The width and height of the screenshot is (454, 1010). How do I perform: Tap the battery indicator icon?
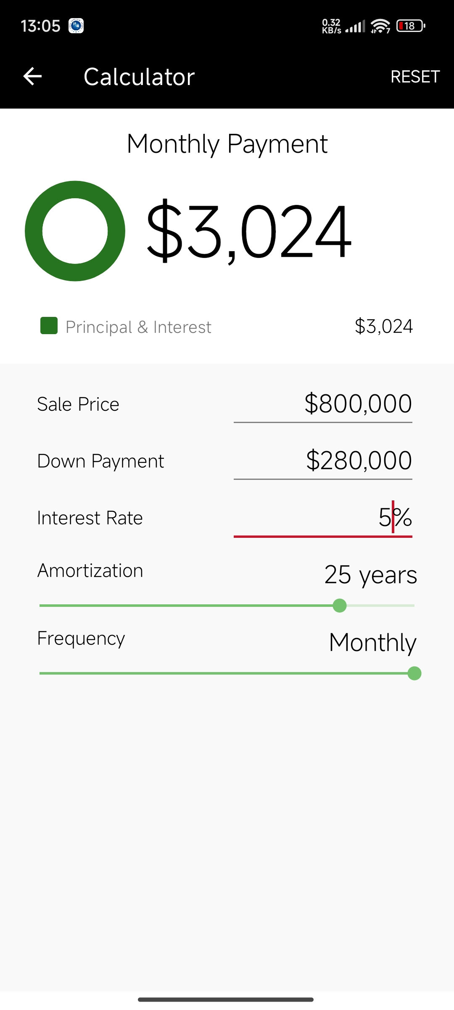click(x=410, y=26)
